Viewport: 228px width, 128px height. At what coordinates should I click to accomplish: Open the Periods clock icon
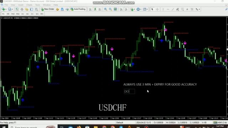pos(138,9)
